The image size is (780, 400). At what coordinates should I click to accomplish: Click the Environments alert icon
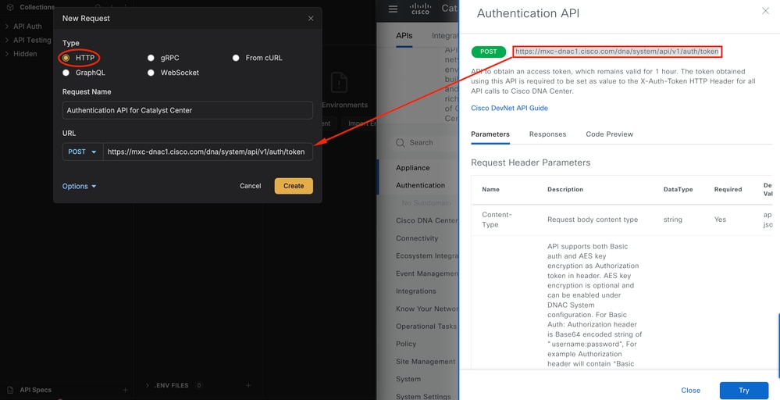coord(339,83)
